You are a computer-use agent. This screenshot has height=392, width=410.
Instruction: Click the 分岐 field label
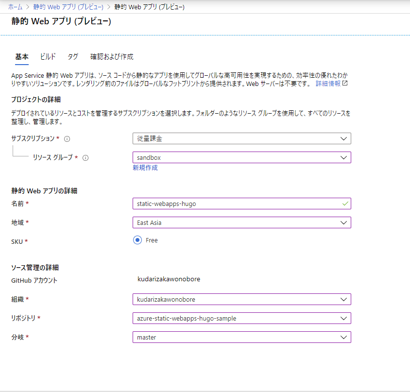[x=17, y=337]
